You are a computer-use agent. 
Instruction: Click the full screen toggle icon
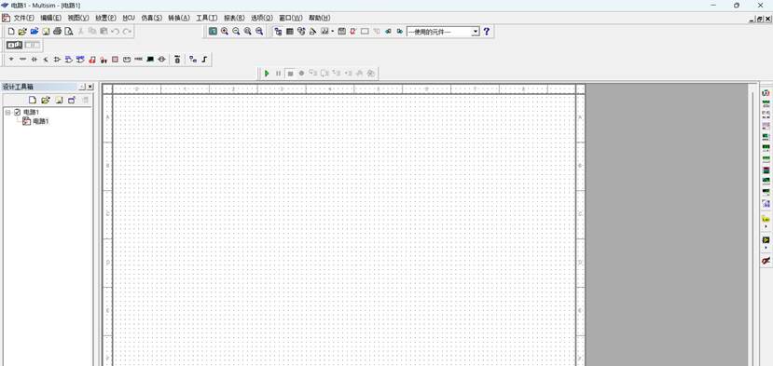(213, 32)
